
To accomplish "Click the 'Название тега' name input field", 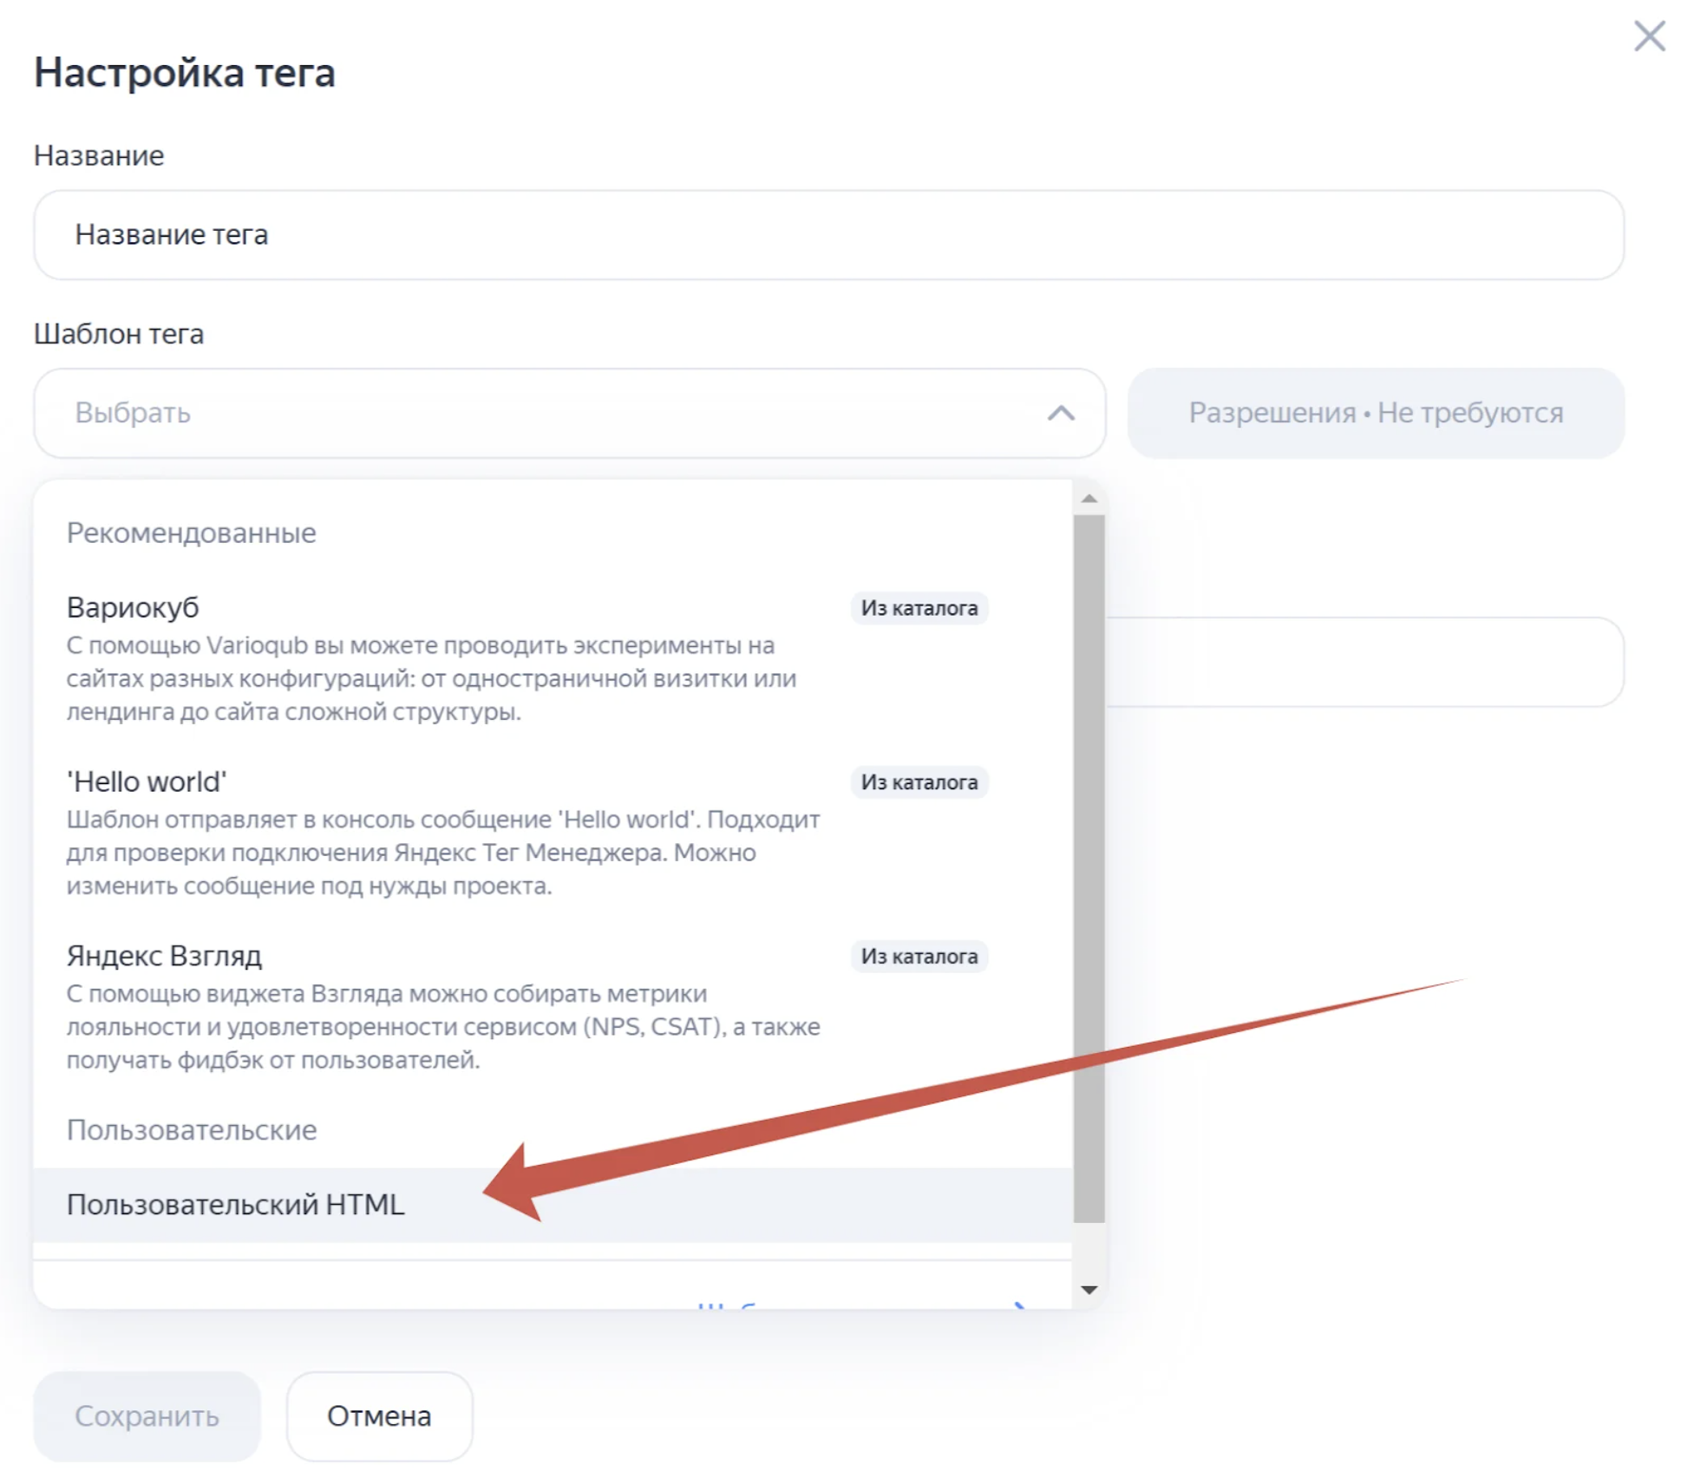I will (828, 235).
